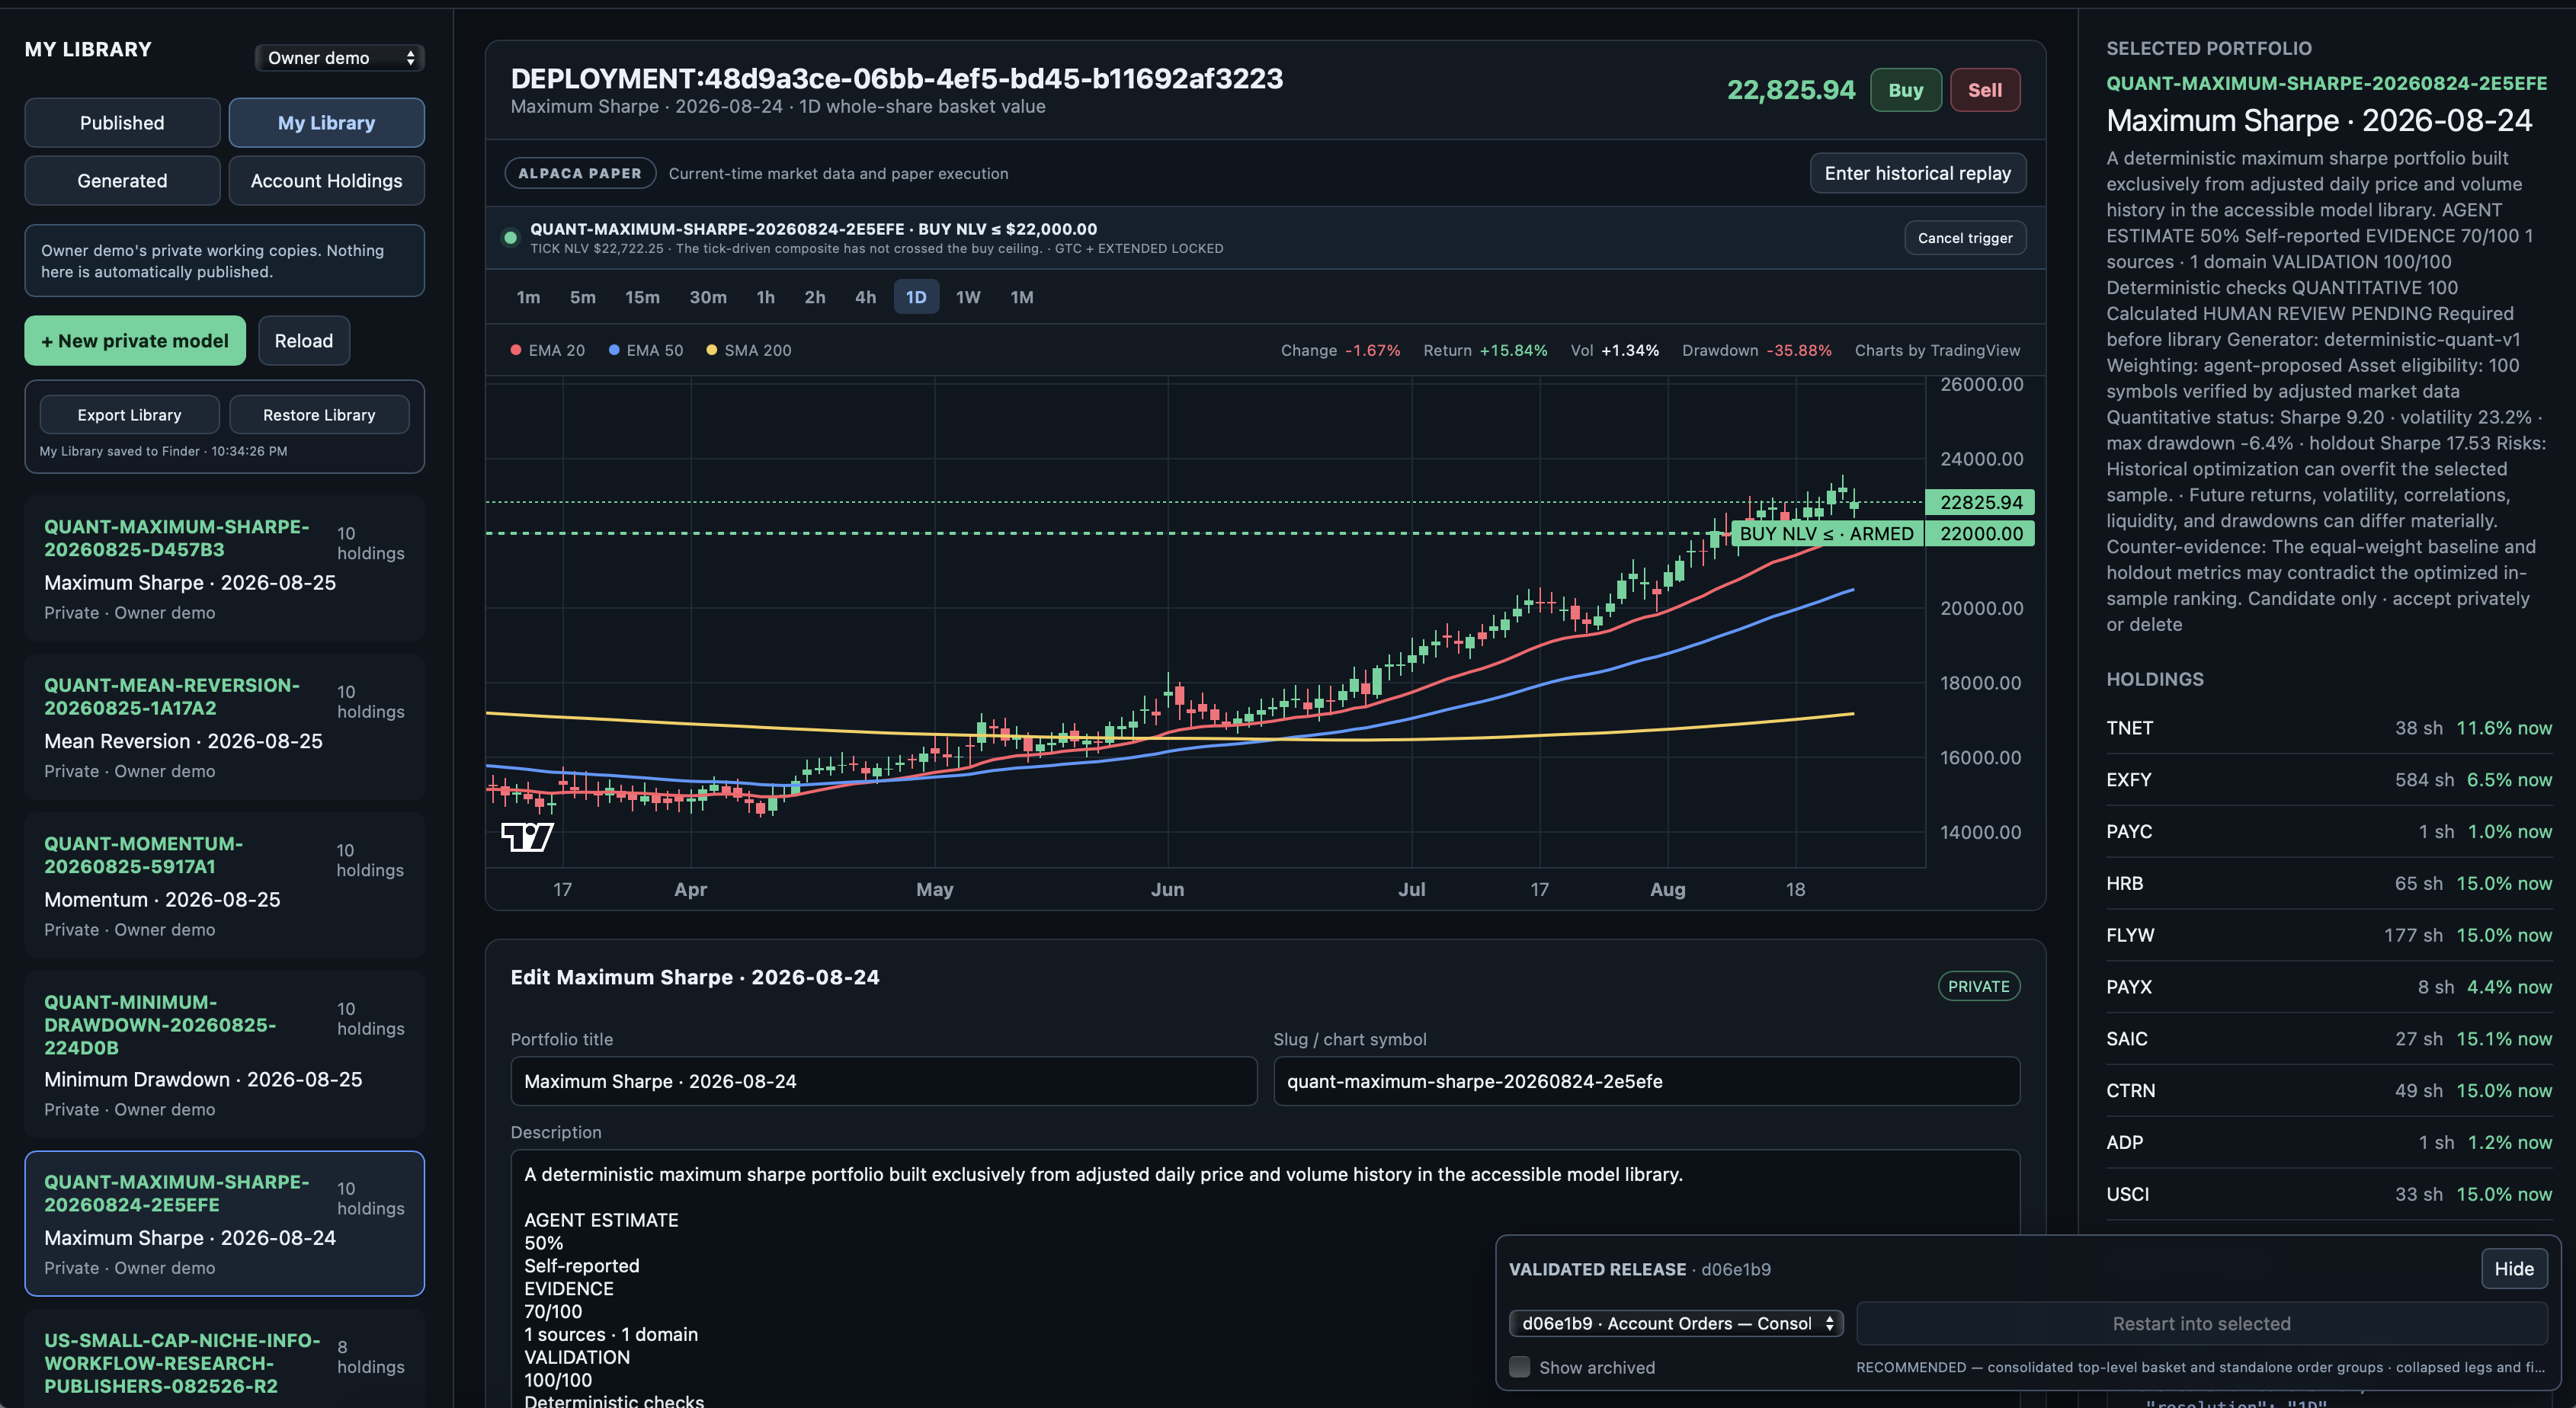Click the green Buy button
This screenshot has height=1408, width=2576.
tap(1906, 90)
